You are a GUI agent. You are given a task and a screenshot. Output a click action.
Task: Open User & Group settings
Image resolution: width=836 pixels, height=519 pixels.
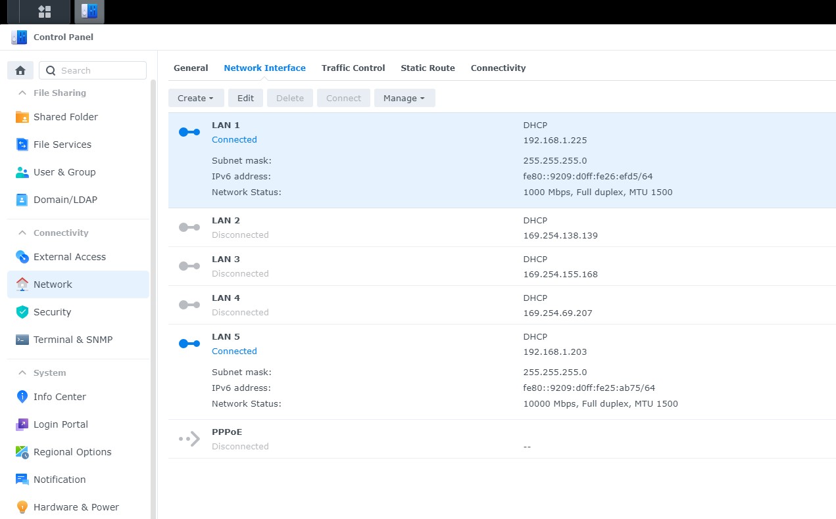[x=64, y=172]
